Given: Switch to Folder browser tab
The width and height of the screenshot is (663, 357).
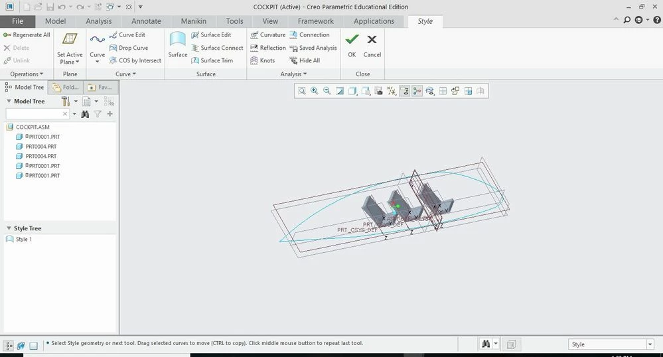Looking at the screenshot, I should click(66, 87).
